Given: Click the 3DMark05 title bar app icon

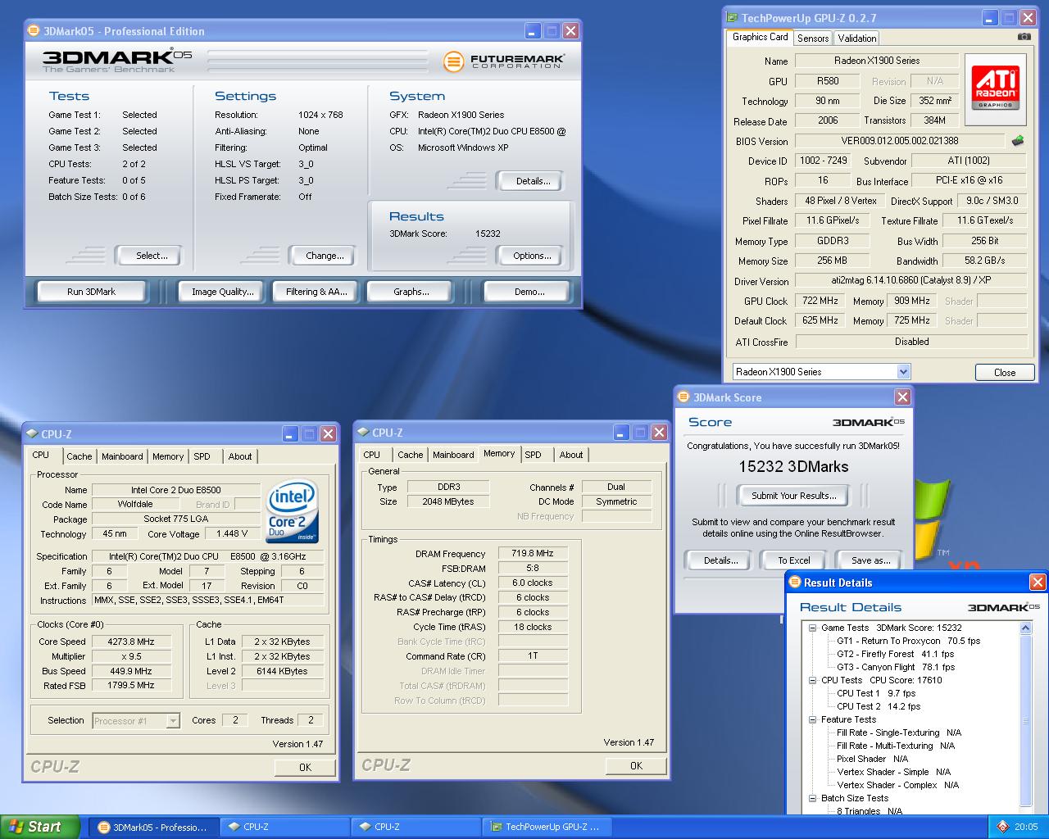Looking at the screenshot, I should coord(34,31).
